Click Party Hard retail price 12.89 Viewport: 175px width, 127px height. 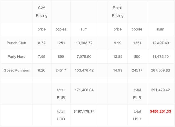pos(118,57)
